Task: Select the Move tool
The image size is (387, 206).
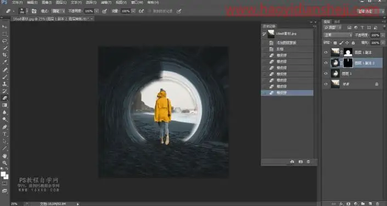Action: pyautogui.click(x=4, y=26)
